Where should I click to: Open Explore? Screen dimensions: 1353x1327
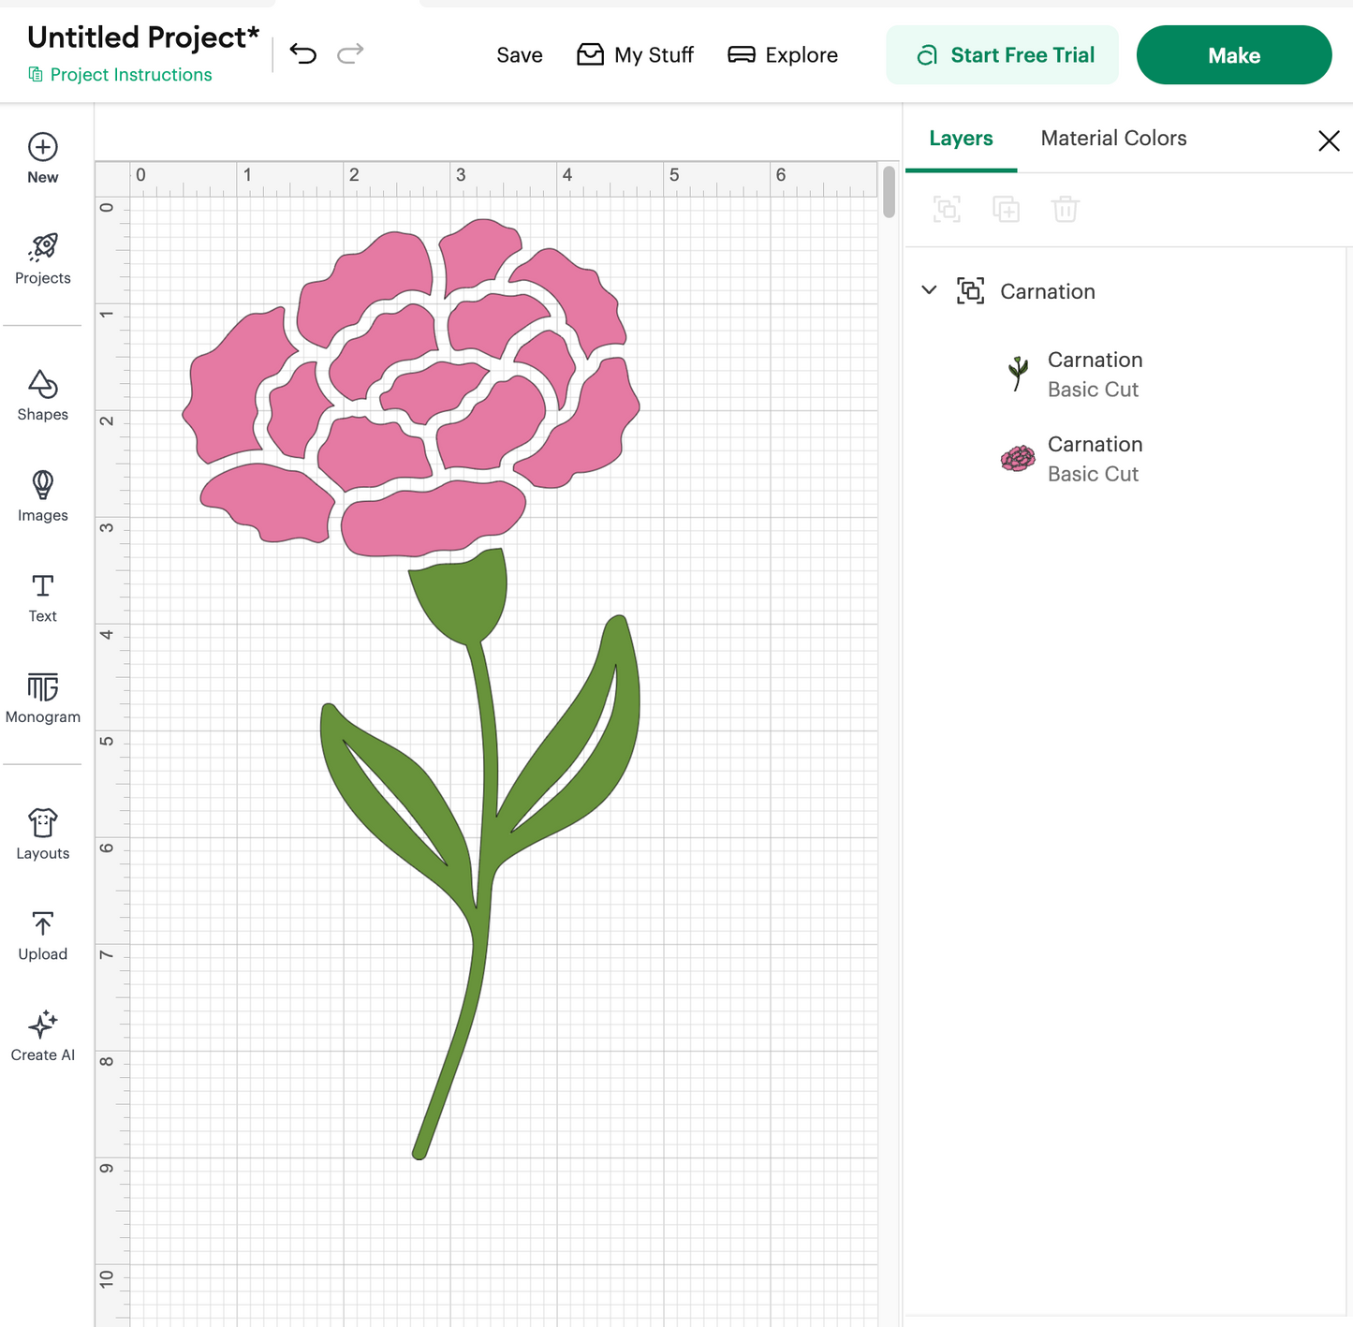783,55
